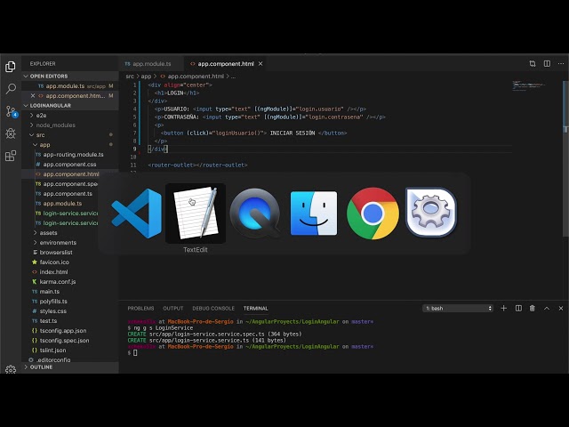The image size is (569, 427).
Task: Open app.module.ts from Open Editors list
Action: click(x=70, y=86)
